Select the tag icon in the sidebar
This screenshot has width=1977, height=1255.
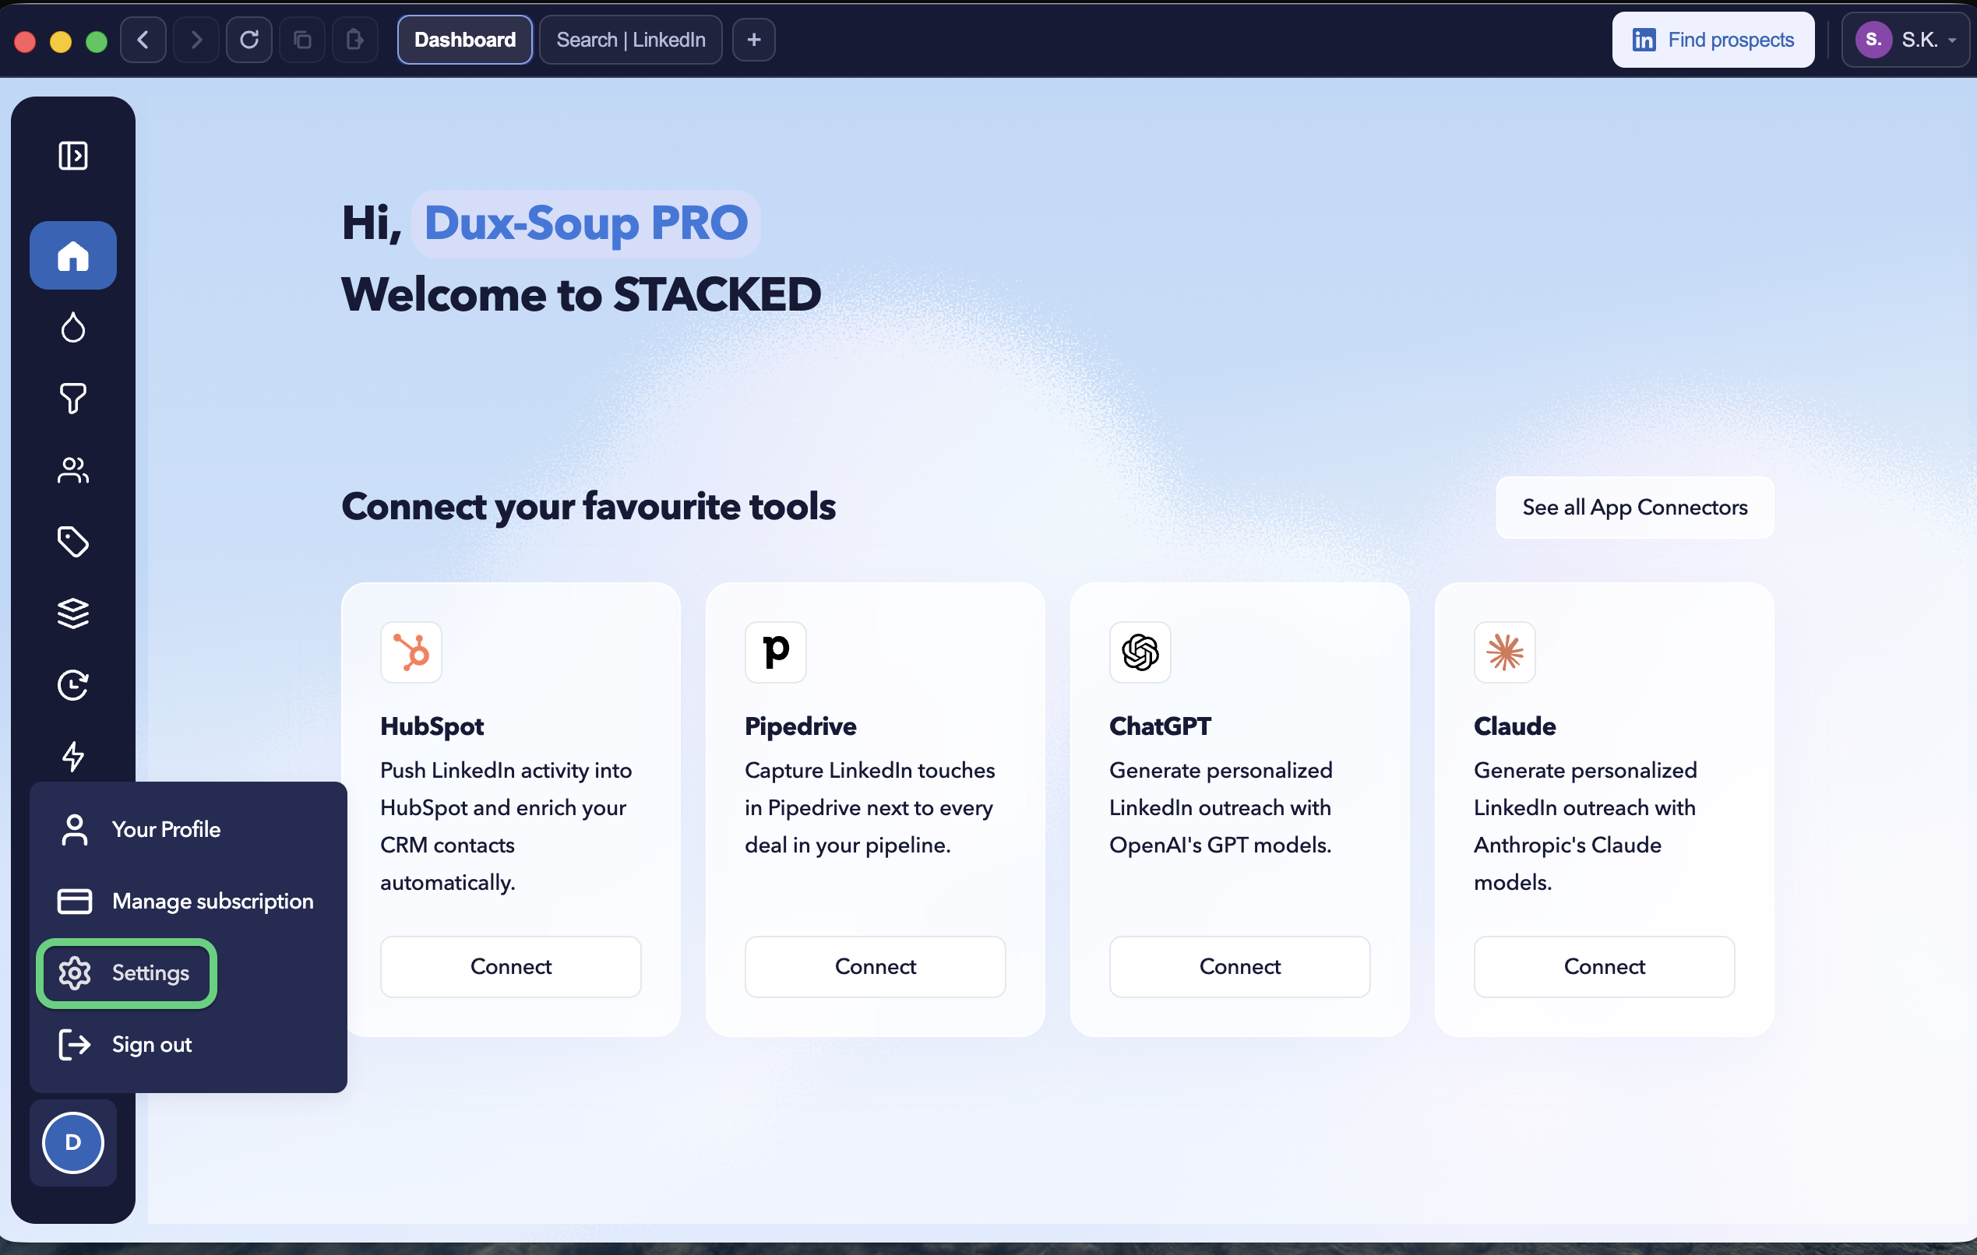tap(73, 542)
